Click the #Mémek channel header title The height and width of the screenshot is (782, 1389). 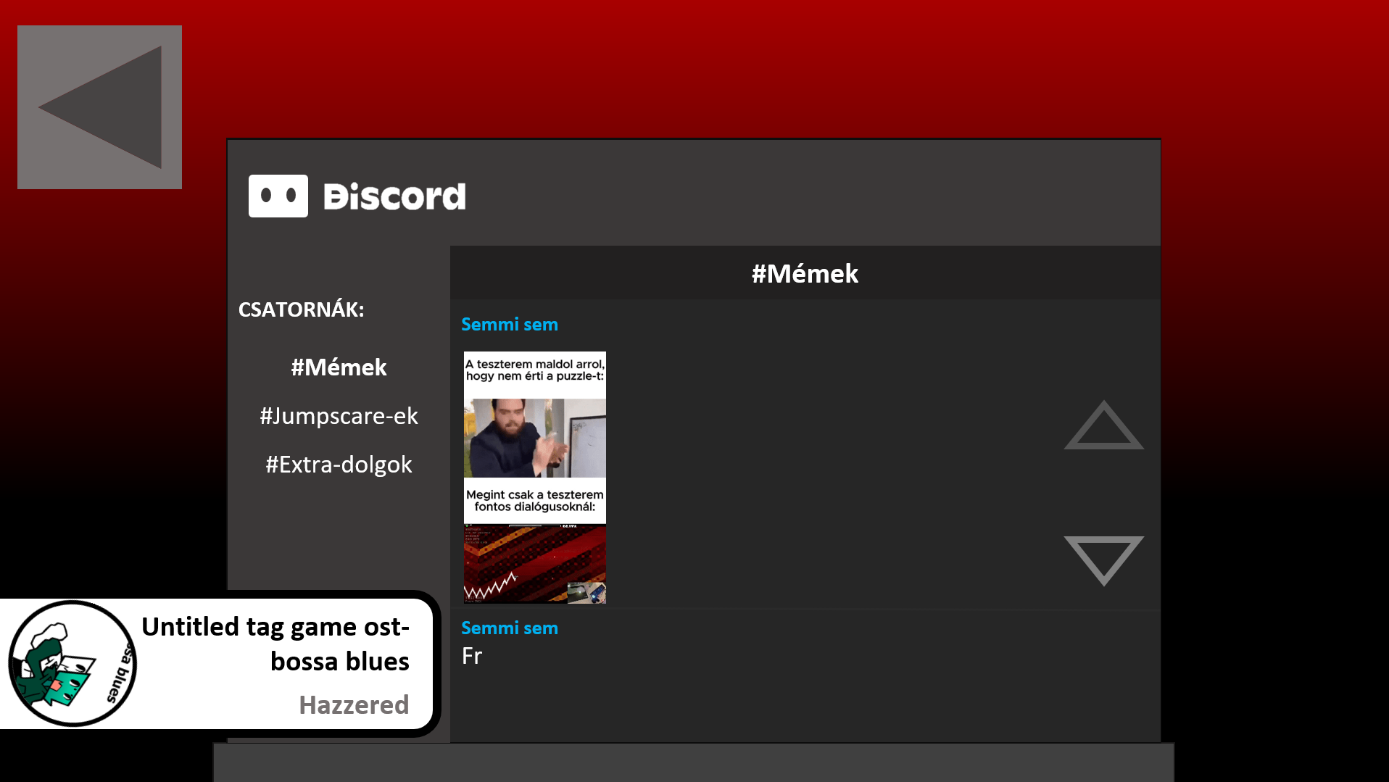(805, 274)
